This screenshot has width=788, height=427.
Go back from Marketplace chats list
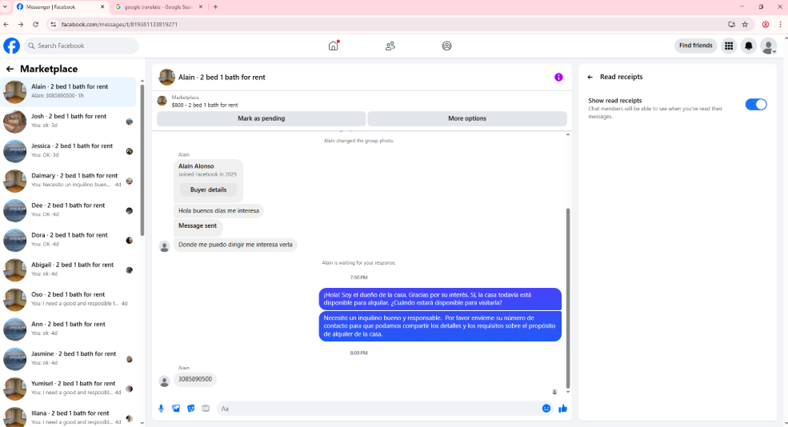(x=10, y=69)
